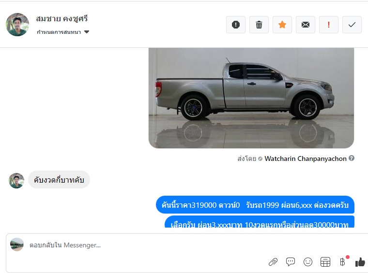Toggle the orange star follow-up flag
This screenshot has height=273, width=368.
coord(282,25)
